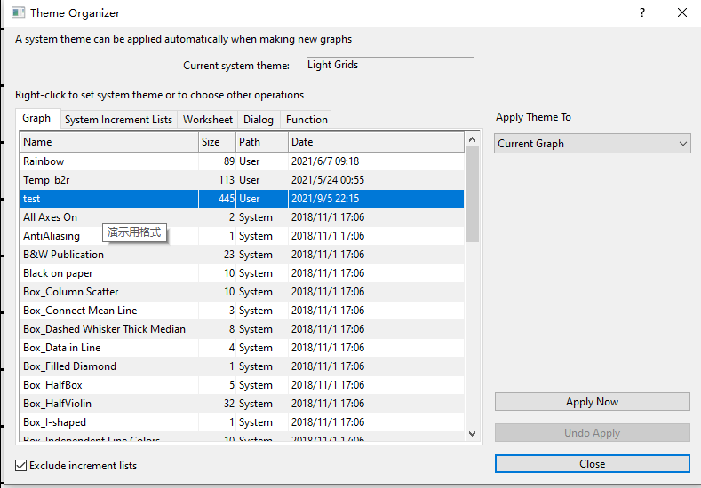Viewport: 701px width, 488px height.
Task: Click the scrollbar down arrow
Action: 472,434
